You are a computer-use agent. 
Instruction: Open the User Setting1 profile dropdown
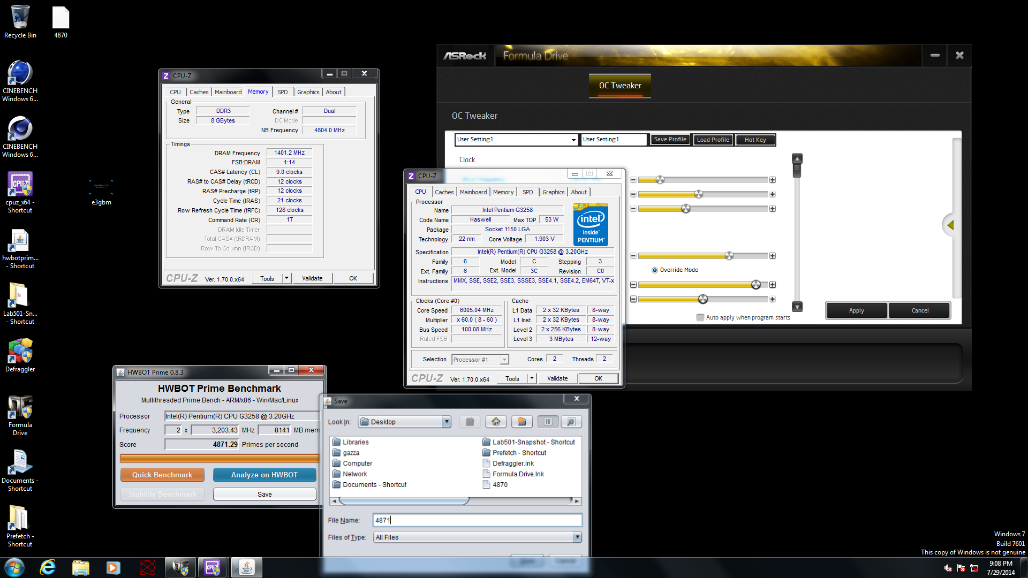click(x=573, y=140)
